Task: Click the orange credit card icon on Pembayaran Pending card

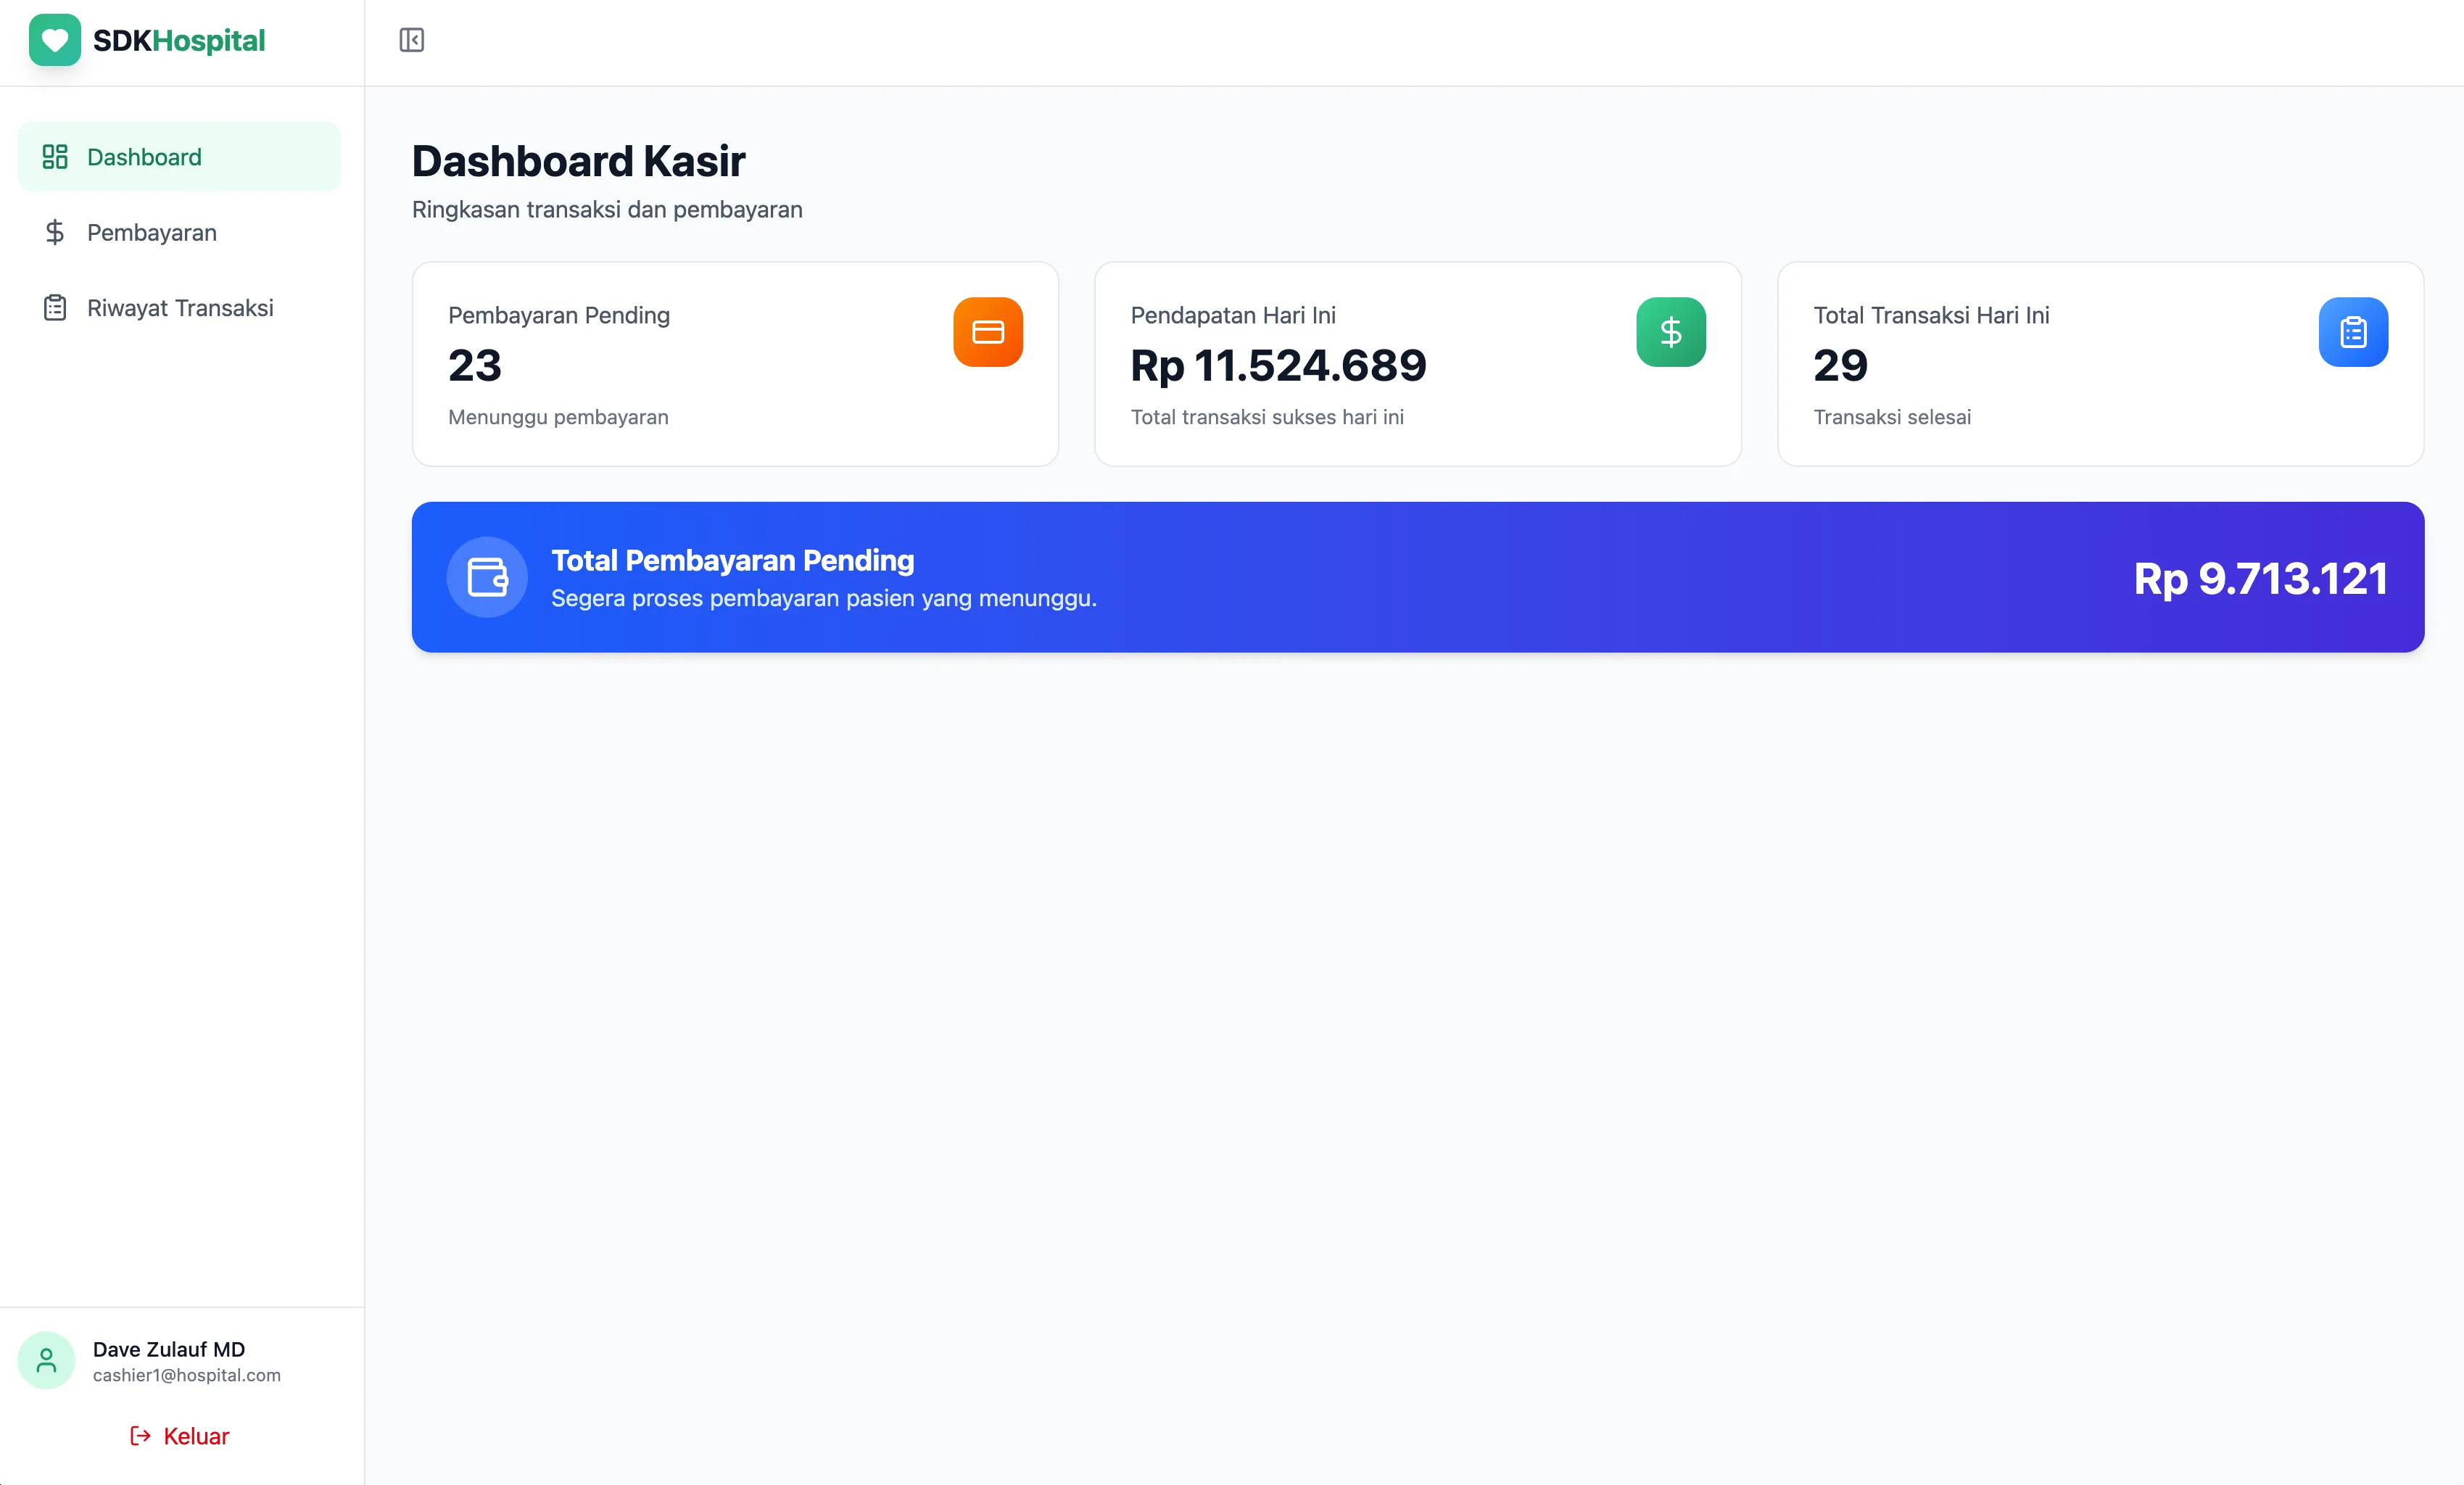Action: (x=988, y=331)
